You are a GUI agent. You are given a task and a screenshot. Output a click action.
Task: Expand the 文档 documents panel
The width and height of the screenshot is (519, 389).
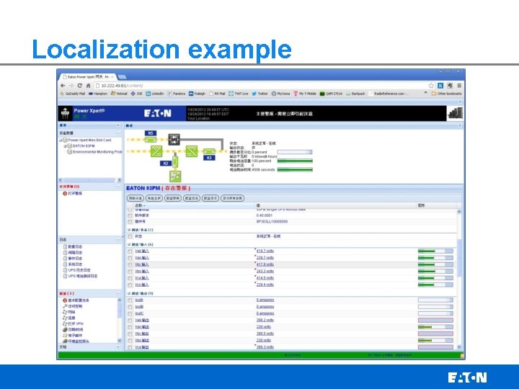(118, 347)
